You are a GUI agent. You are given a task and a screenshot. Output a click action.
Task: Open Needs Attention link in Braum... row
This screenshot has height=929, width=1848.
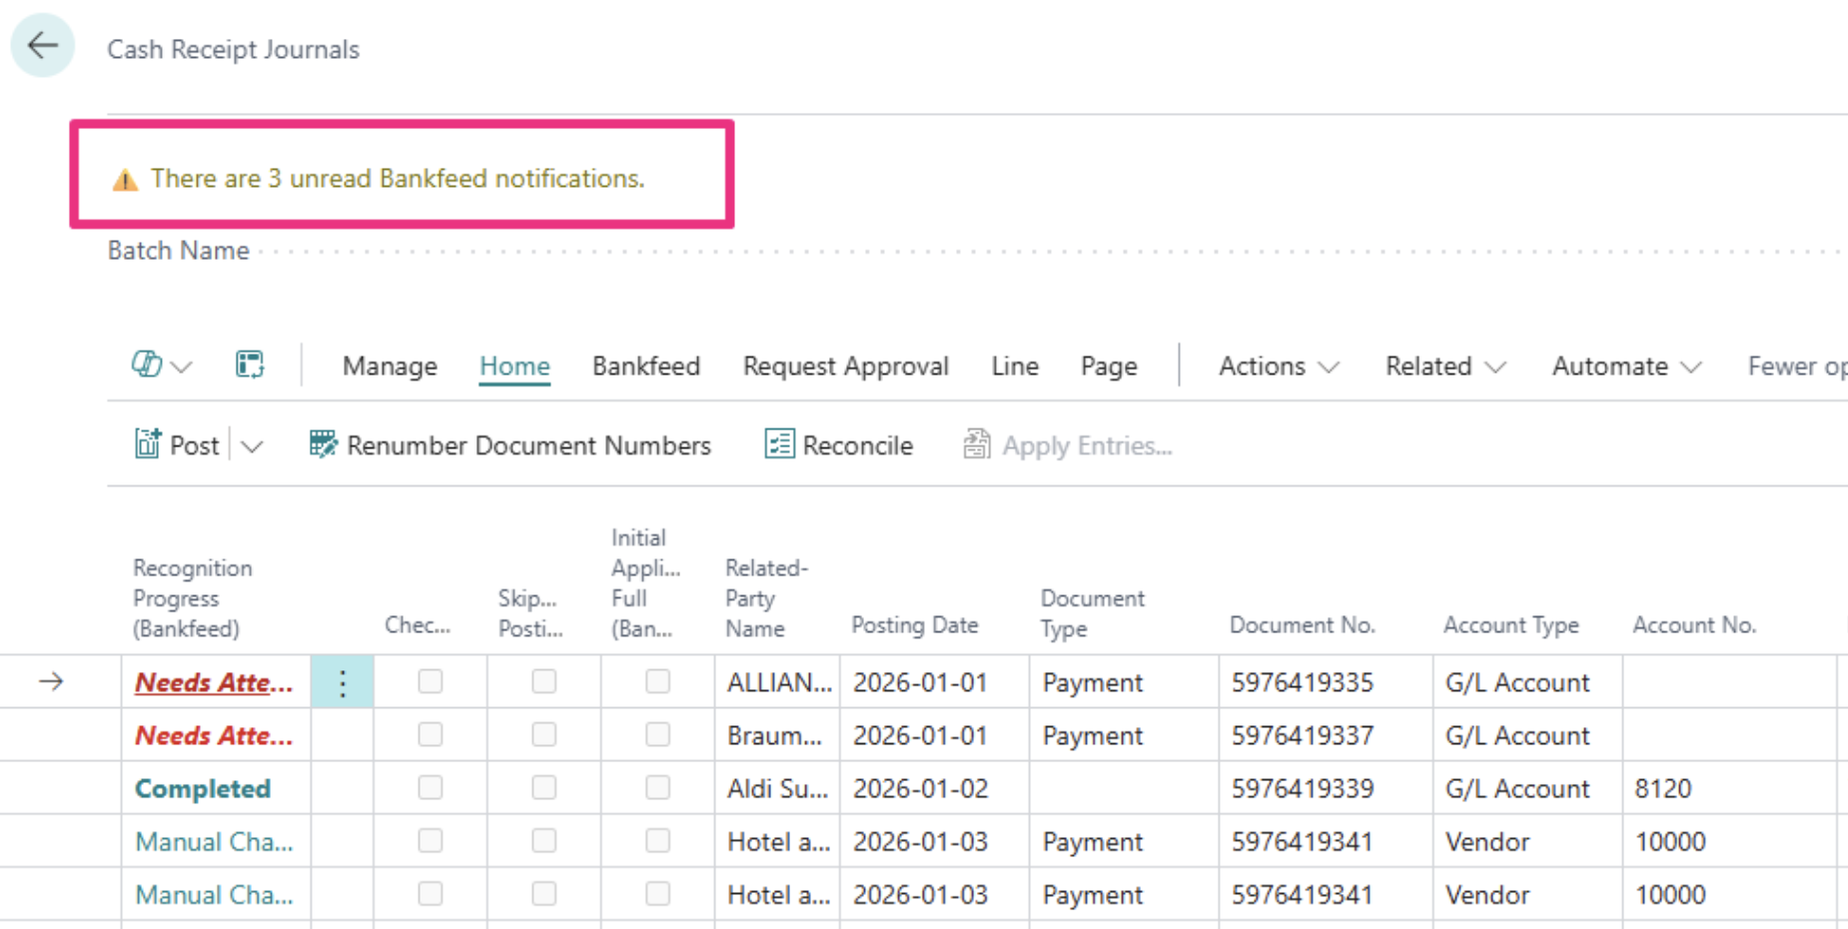(214, 735)
